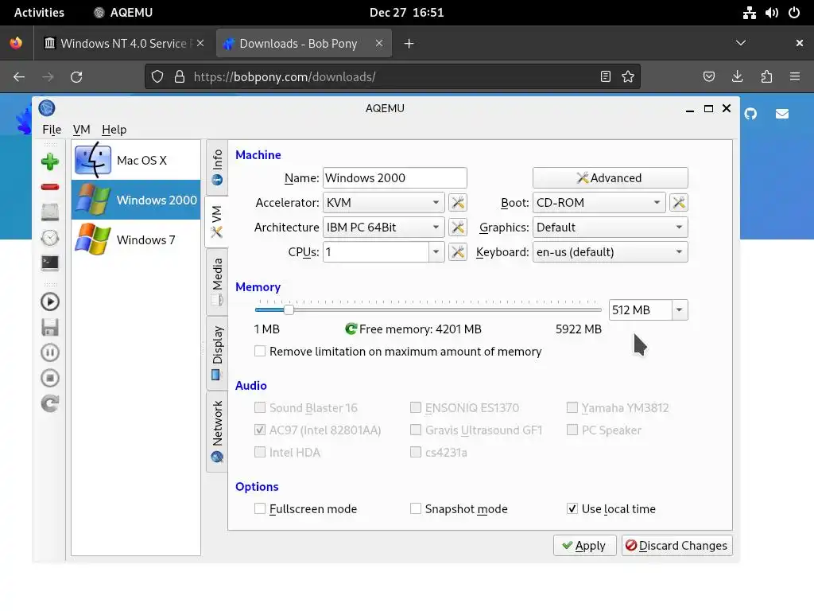Bookmark this page with star icon

628,77
